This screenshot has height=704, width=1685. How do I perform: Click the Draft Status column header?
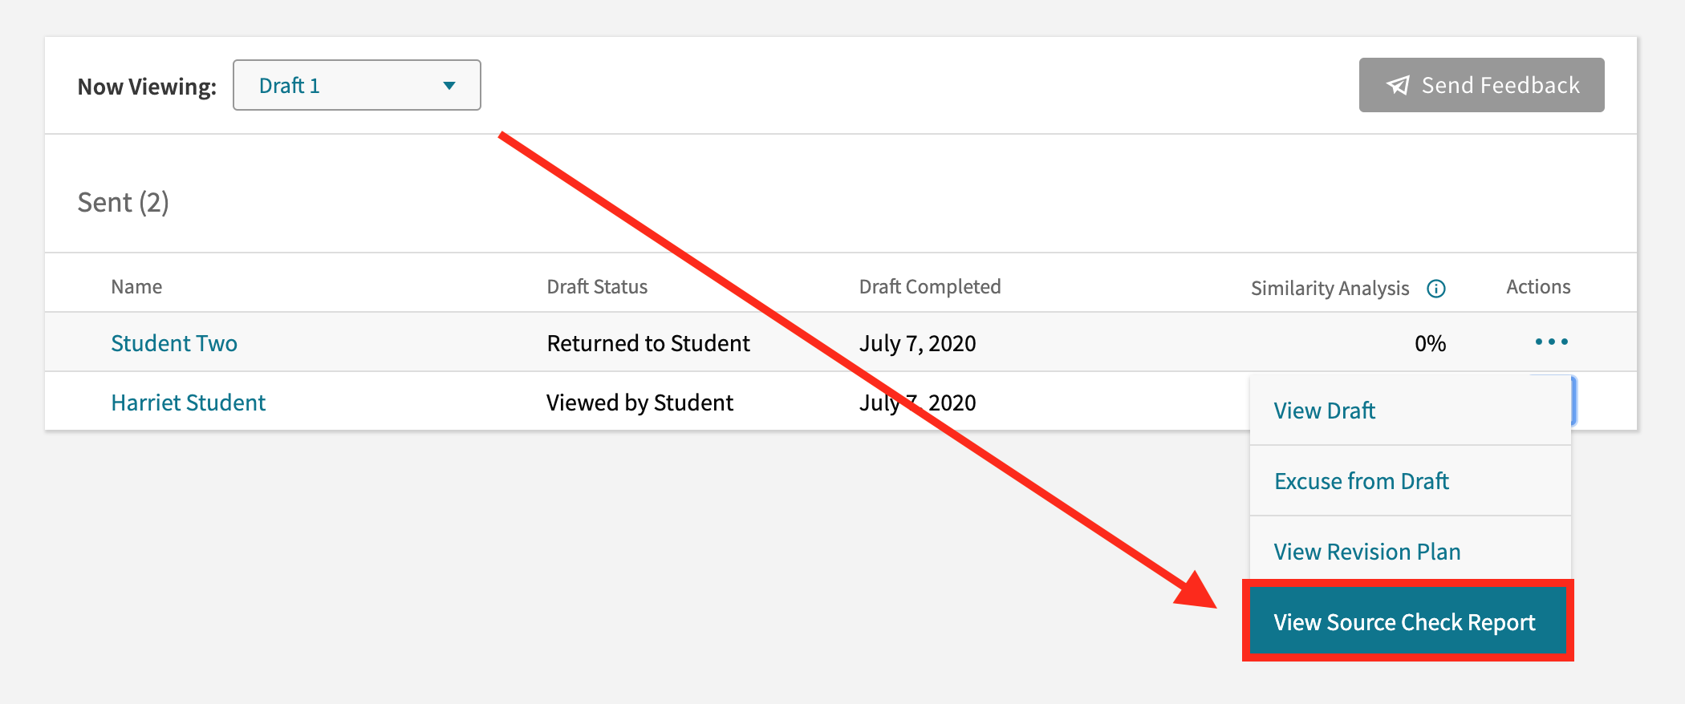point(597,286)
